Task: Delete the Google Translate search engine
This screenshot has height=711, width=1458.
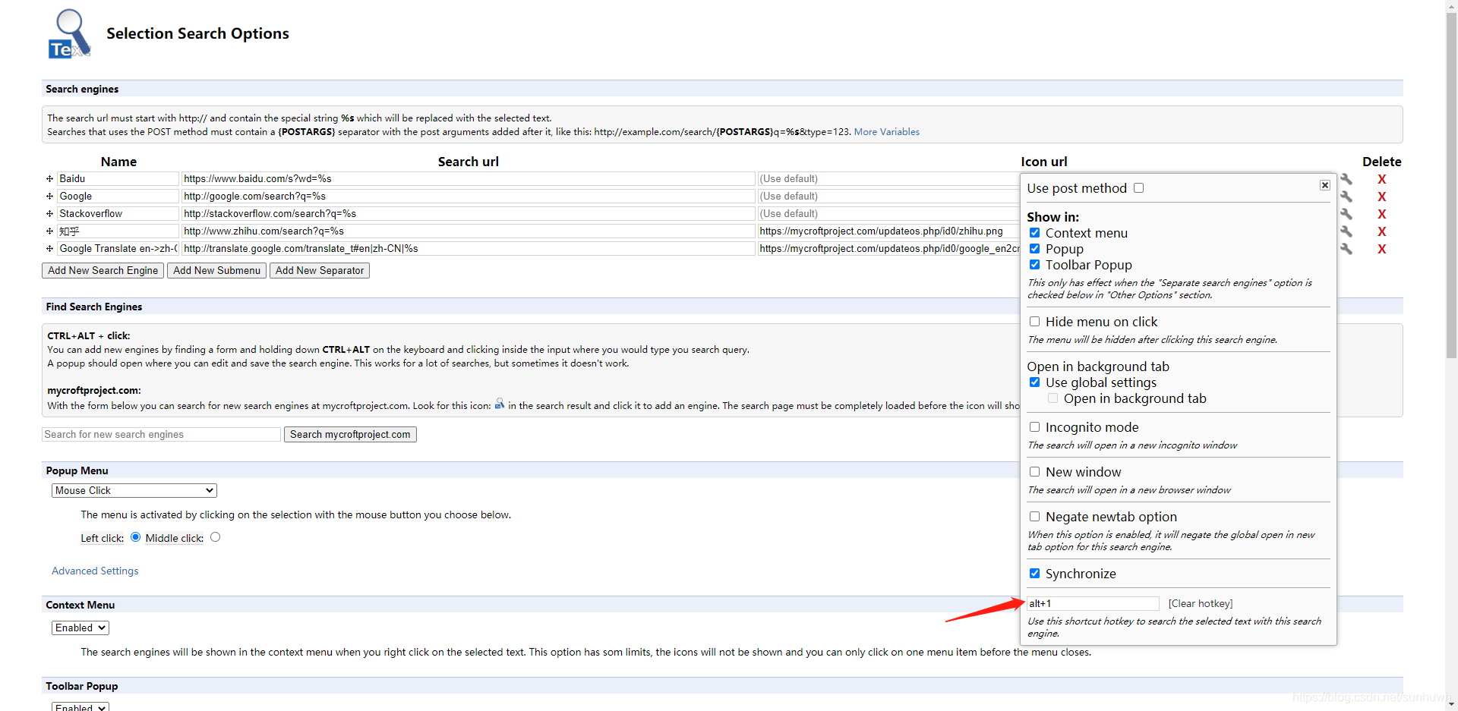Action: (1382, 249)
